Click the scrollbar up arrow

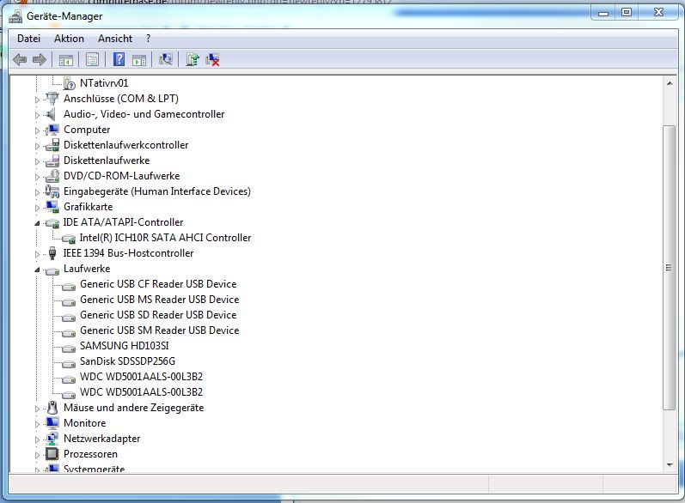click(x=670, y=83)
